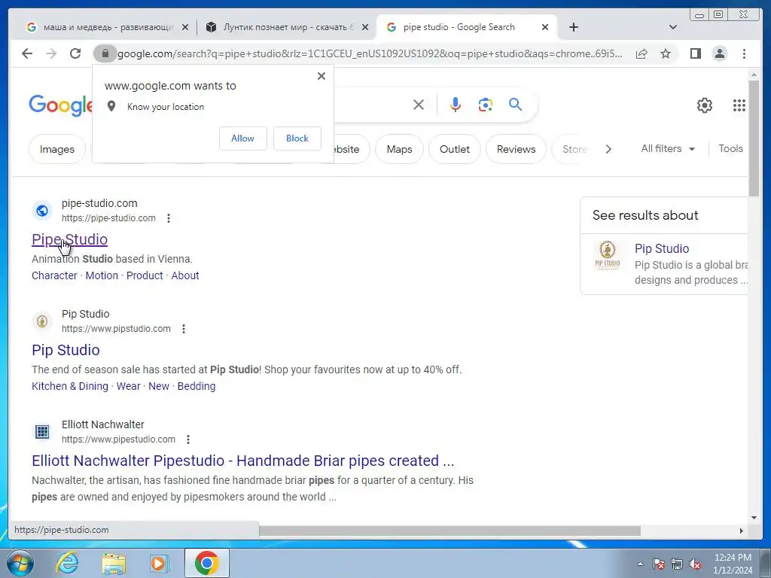The width and height of the screenshot is (771, 578).
Task: Start voice search with the microphone icon
Action: [x=456, y=105]
